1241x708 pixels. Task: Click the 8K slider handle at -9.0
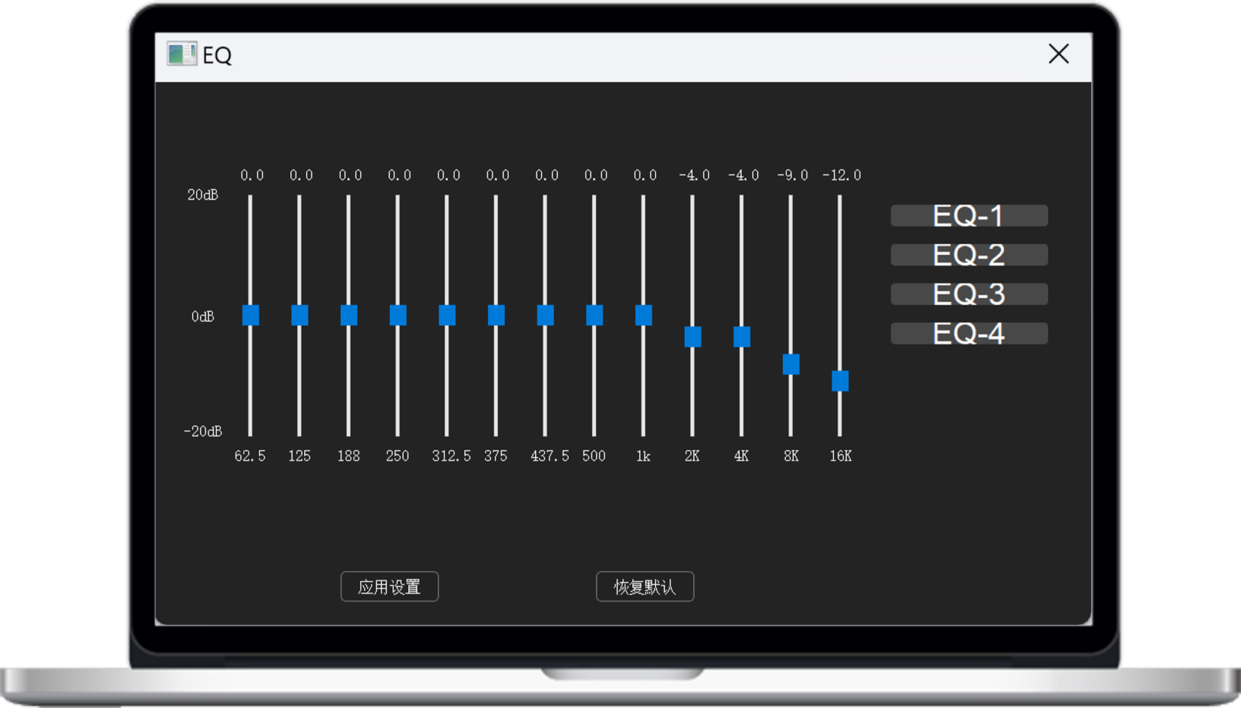click(791, 365)
